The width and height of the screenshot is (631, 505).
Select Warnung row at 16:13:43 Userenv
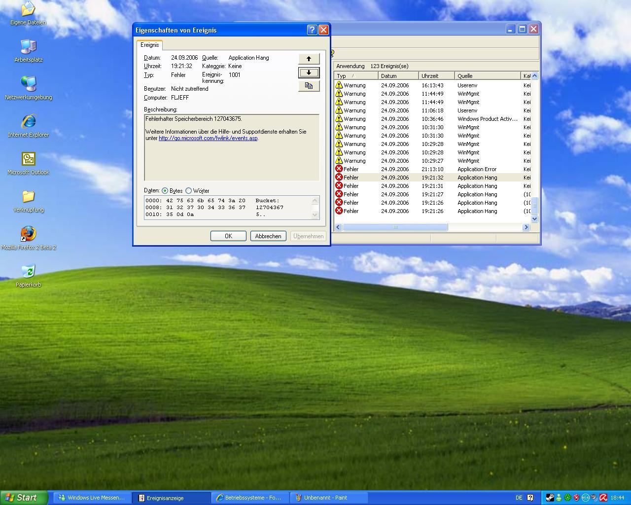(433, 85)
